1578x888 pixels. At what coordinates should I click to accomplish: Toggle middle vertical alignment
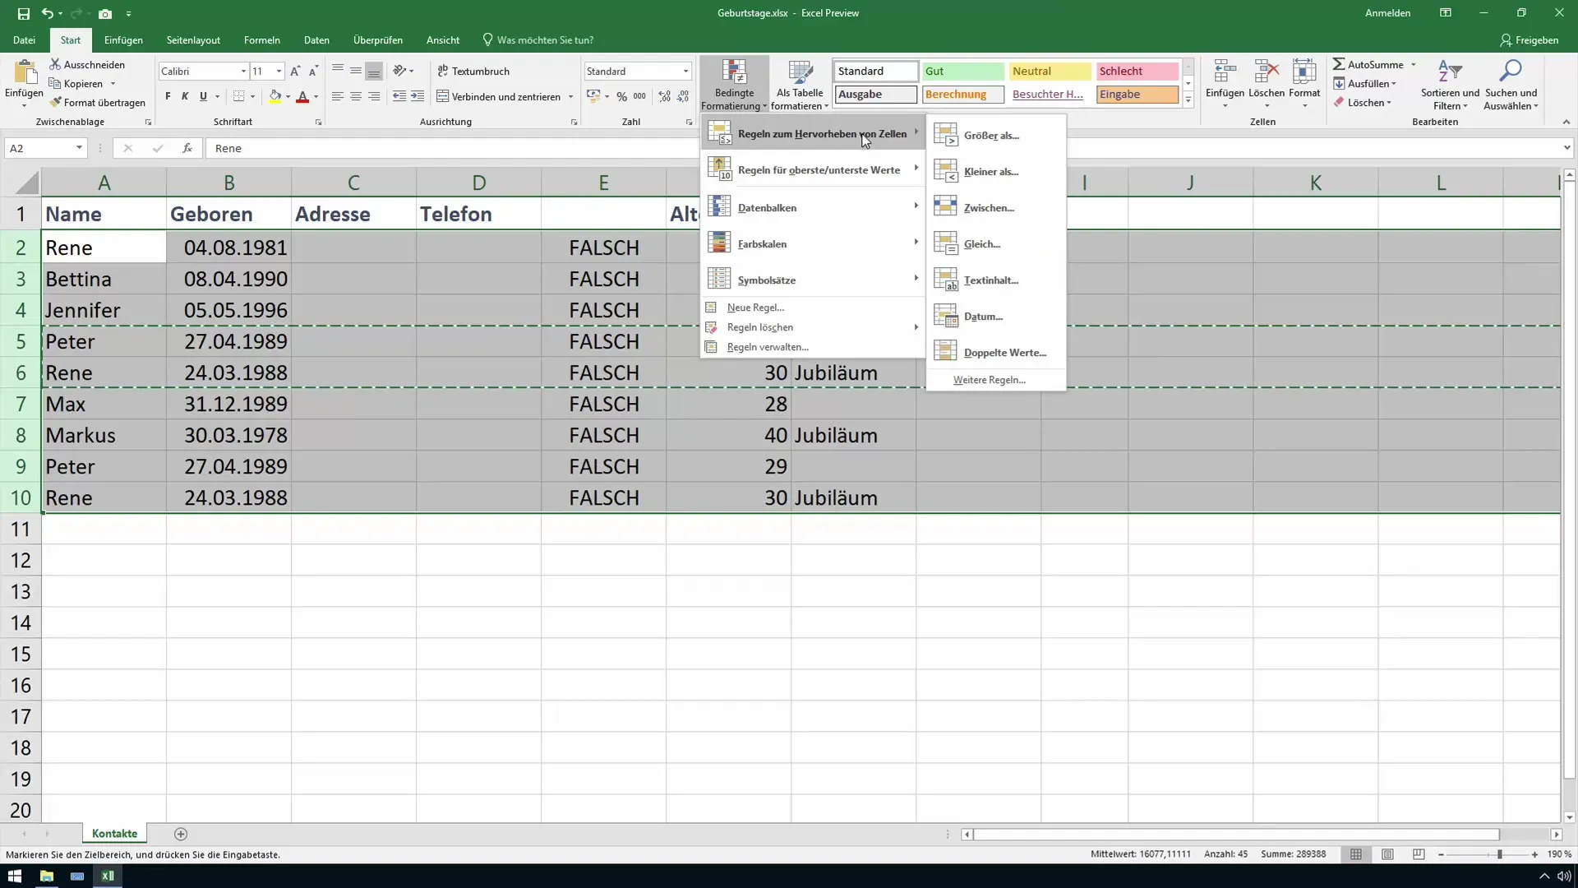(356, 71)
